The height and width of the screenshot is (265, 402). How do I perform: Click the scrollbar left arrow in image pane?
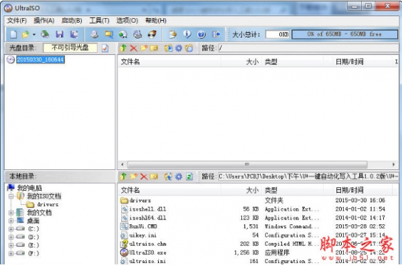click(123, 165)
